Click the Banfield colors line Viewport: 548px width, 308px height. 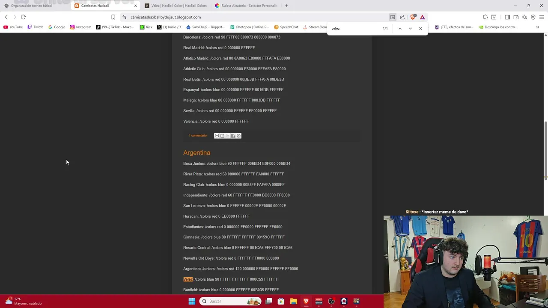(231, 290)
